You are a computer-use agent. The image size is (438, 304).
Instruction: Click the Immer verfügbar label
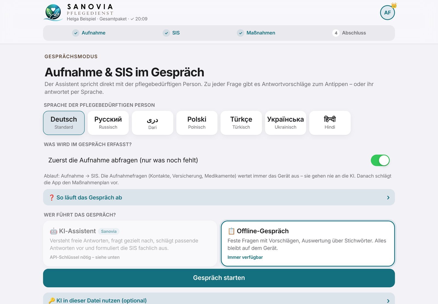click(245, 257)
